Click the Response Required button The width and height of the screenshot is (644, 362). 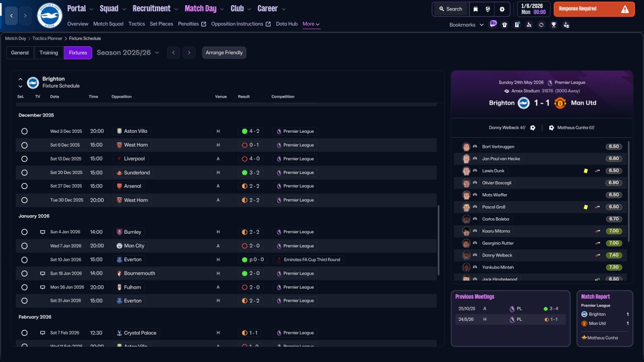click(x=594, y=9)
